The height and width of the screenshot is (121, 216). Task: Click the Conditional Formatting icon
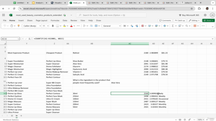tap(142, 26)
